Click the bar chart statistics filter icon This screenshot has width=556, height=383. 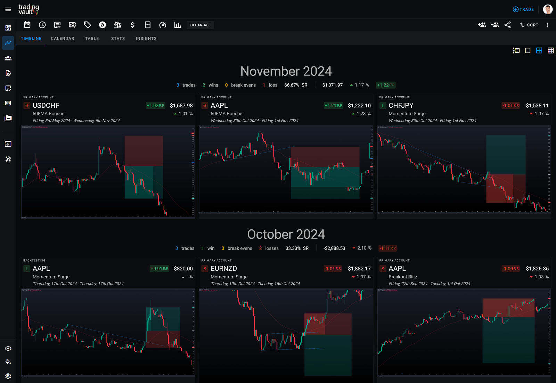[177, 25]
